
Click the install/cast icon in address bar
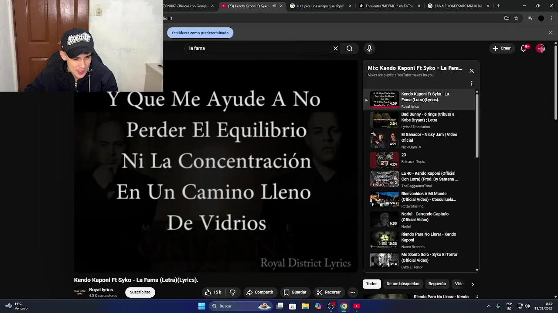click(x=507, y=18)
